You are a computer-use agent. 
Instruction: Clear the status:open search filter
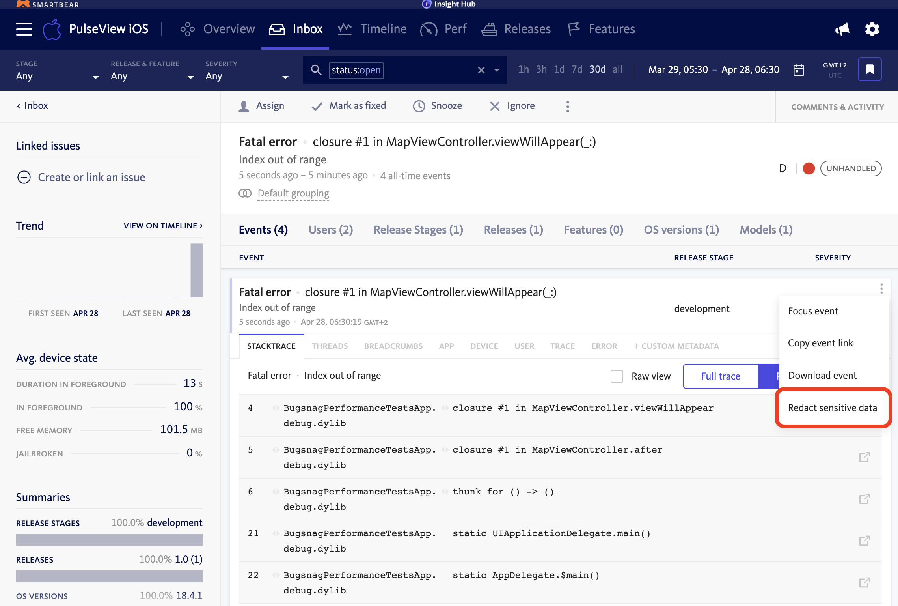point(481,70)
